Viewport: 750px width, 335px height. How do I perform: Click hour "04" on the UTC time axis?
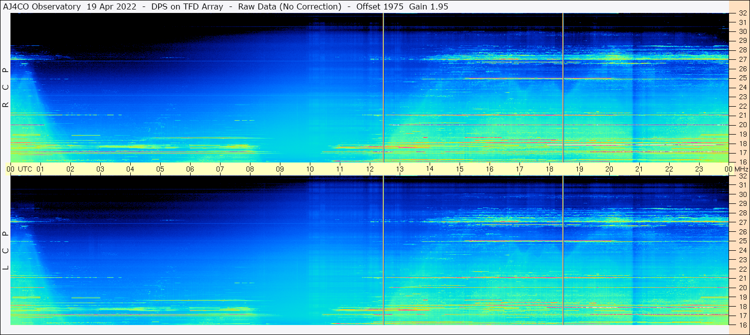click(130, 169)
